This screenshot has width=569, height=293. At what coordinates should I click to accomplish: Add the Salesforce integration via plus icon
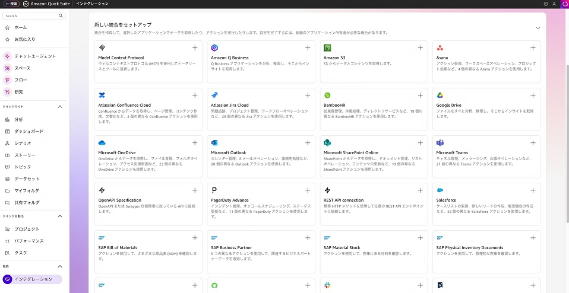tap(533, 190)
